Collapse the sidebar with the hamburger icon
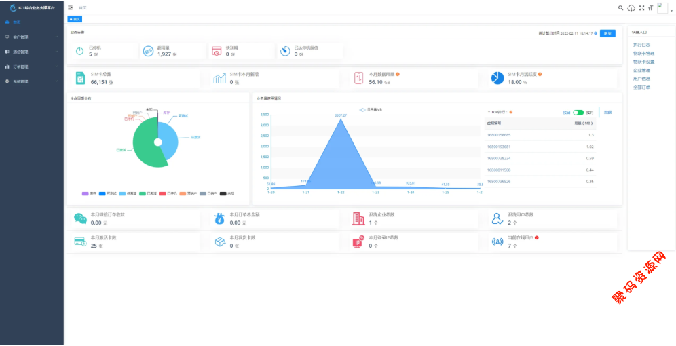Viewport: 676px width, 346px height. click(x=71, y=7)
